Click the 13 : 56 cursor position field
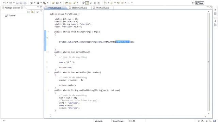The height and width of the screenshot is (122, 218). click(132, 121)
